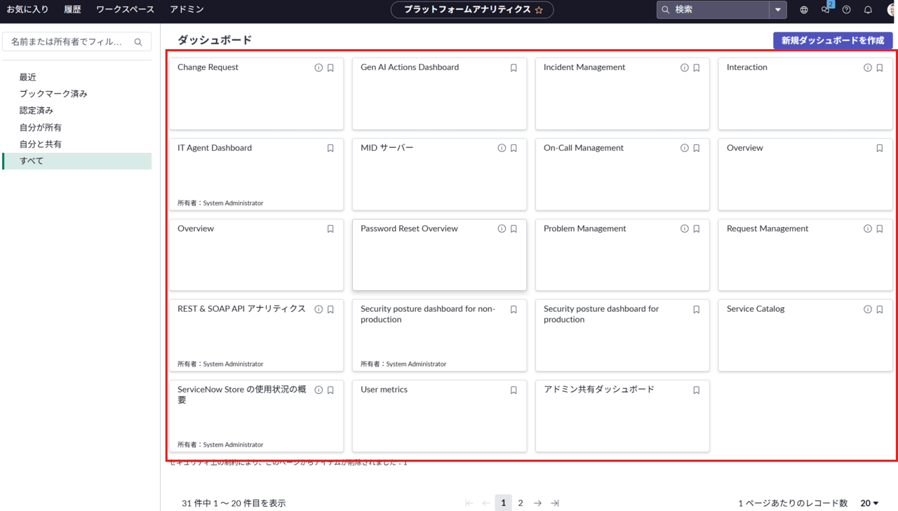Expand the search scope dropdown arrow
The height and width of the screenshot is (511, 898).
pos(778,10)
